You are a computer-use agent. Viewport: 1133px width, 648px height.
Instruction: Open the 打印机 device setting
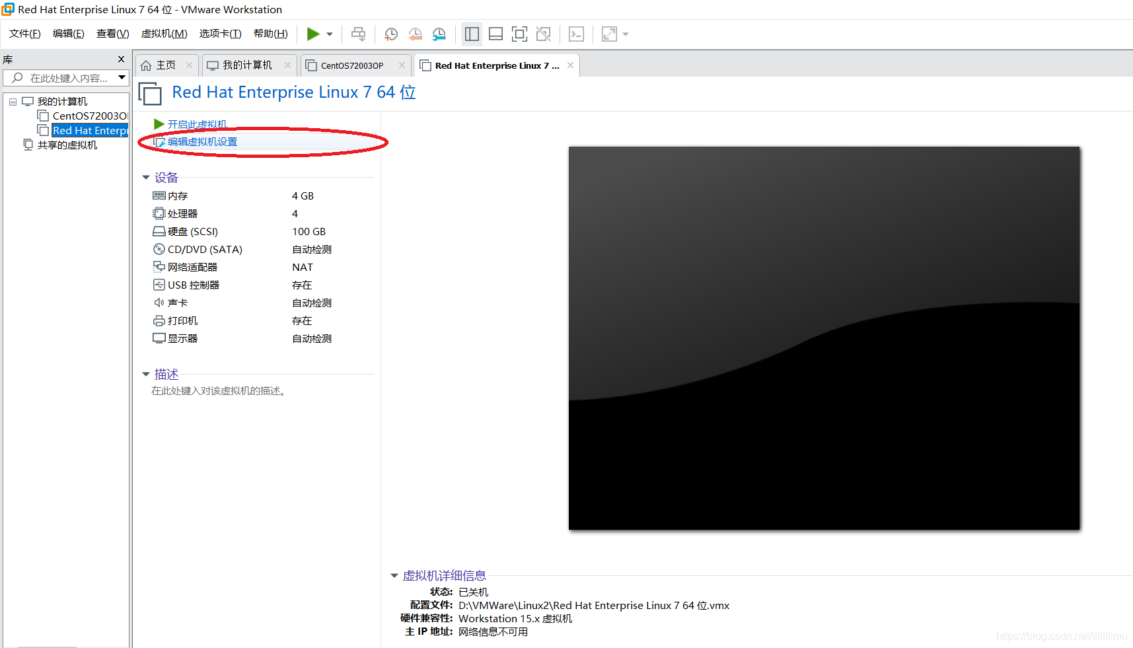pos(175,321)
